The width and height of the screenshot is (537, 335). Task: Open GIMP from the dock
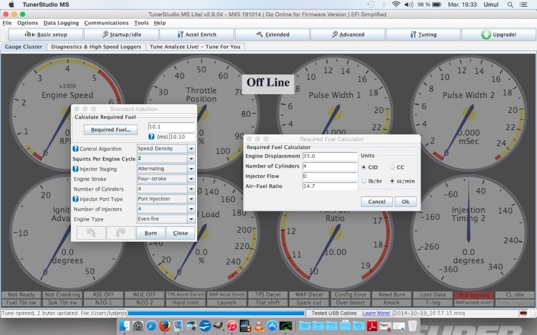click(218, 326)
